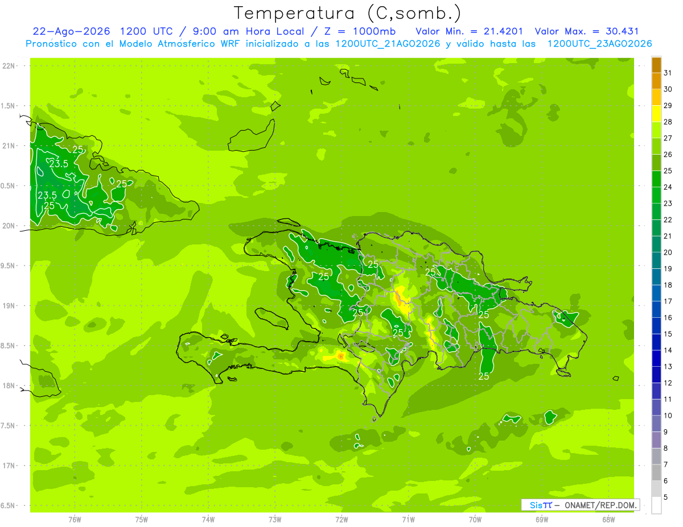This screenshot has height=527, width=683.
Task: Click the '13' color bar label
Action: click(668, 367)
